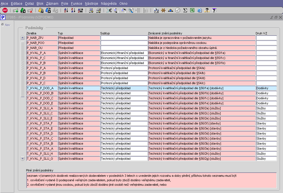
Task: Click the condition text ending §56/1c) [dodávky]
Action: [x=202, y=98]
